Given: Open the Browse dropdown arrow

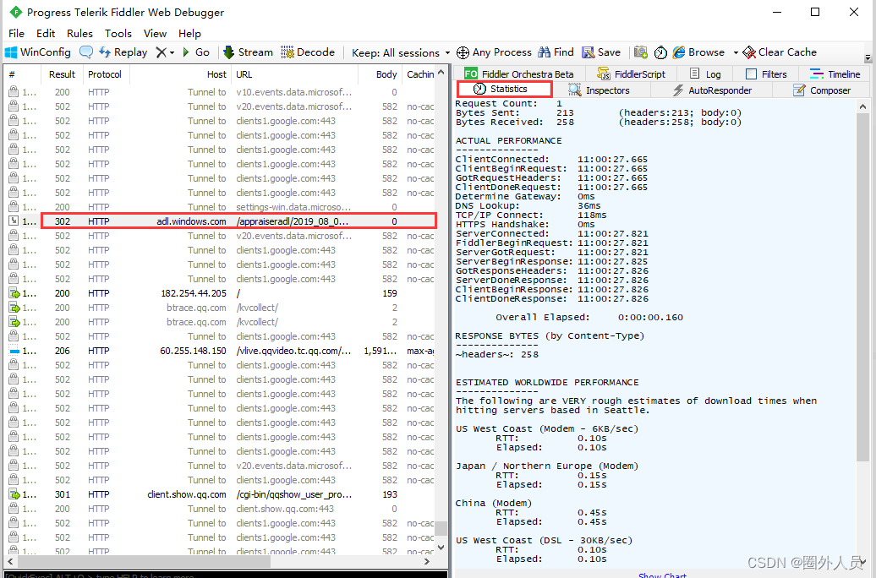Looking at the screenshot, I should [736, 53].
